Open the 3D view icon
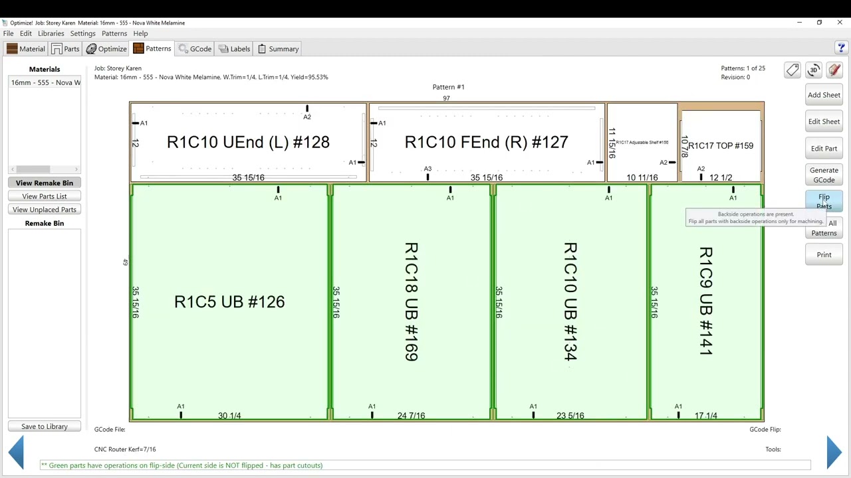The width and height of the screenshot is (851, 478). pyautogui.click(x=814, y=70)
